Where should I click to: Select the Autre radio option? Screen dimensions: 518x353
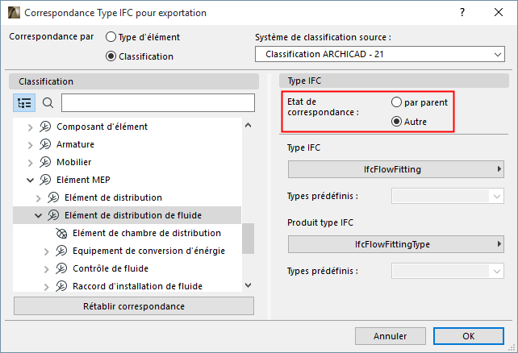[396, 121]
